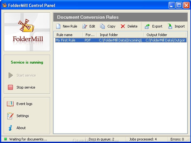The width and height of the screenshot is (191, 143).
Task: Click the green status indicator in status bar
Action: (5, 139)
